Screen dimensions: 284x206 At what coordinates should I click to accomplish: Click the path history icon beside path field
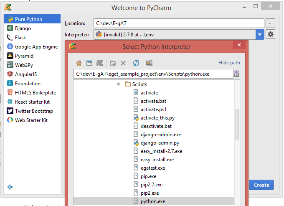[x=236, y=74]
